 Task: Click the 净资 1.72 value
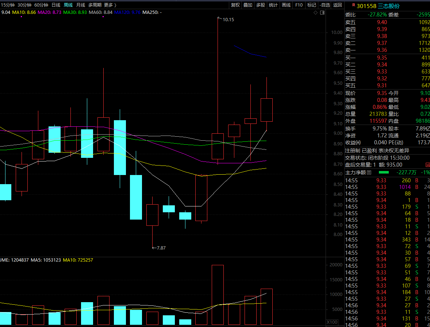382,136
